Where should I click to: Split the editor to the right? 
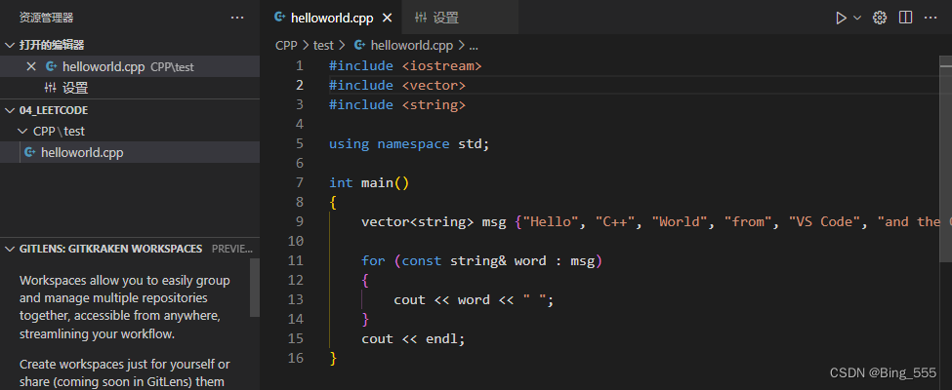tap(905, 18)
